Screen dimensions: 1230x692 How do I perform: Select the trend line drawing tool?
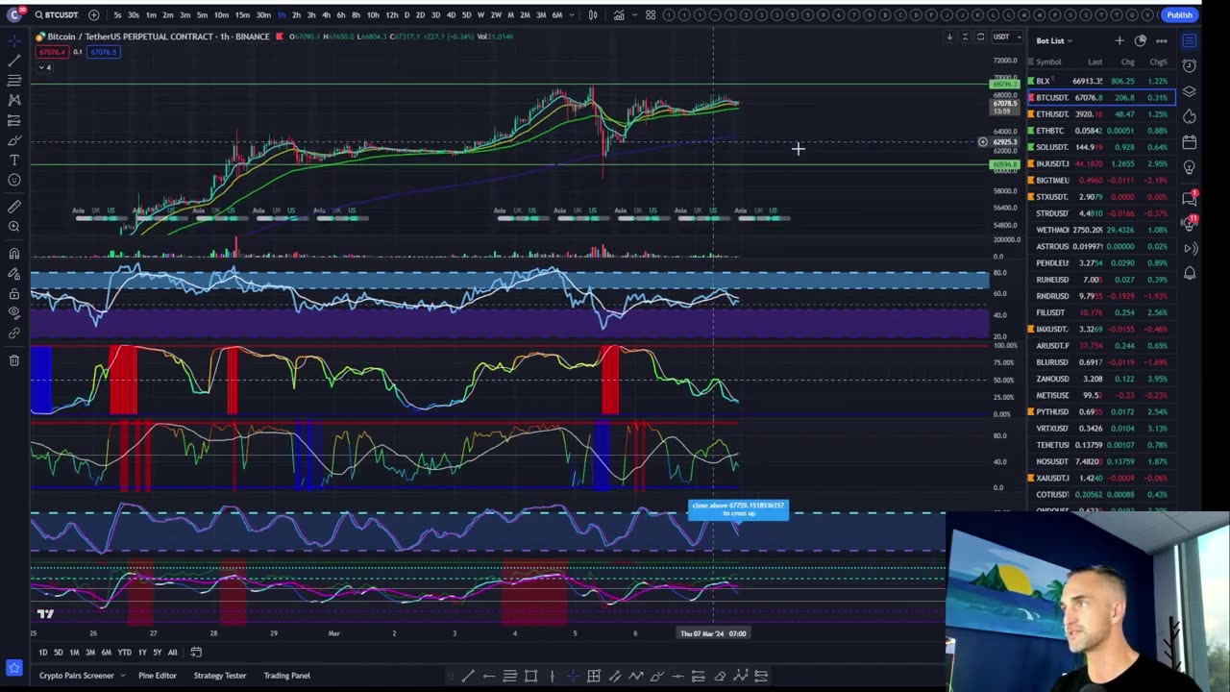pyautogui.click(x=14, y=61)
